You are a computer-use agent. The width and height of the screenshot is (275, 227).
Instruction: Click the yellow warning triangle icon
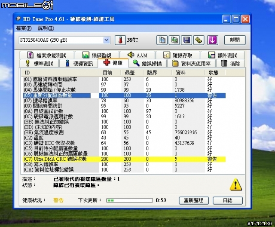click(x=236, y=185)
